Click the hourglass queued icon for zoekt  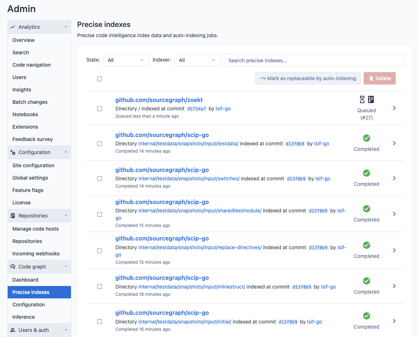[x=362, y=99]
